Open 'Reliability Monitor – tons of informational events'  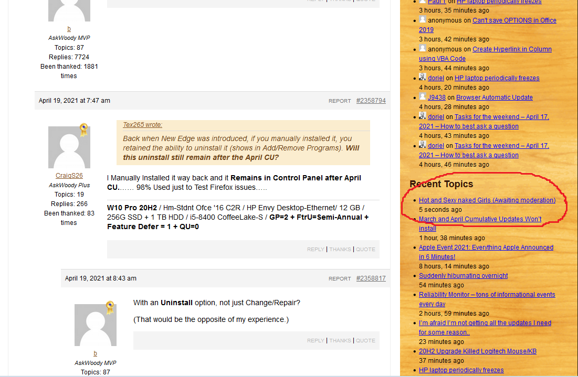click(x=487, y=299)
